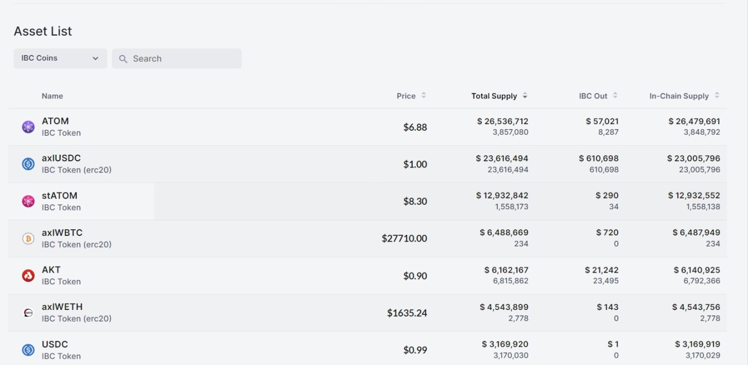Click the axlWBTC bitcoin icon
The height and width of the screenshot is (365, 748).
[28, 238]
